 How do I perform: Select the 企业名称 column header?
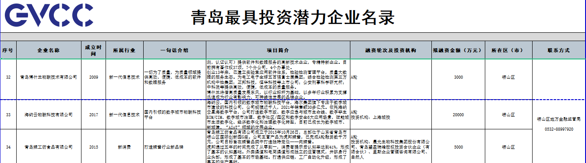(48, 50)
